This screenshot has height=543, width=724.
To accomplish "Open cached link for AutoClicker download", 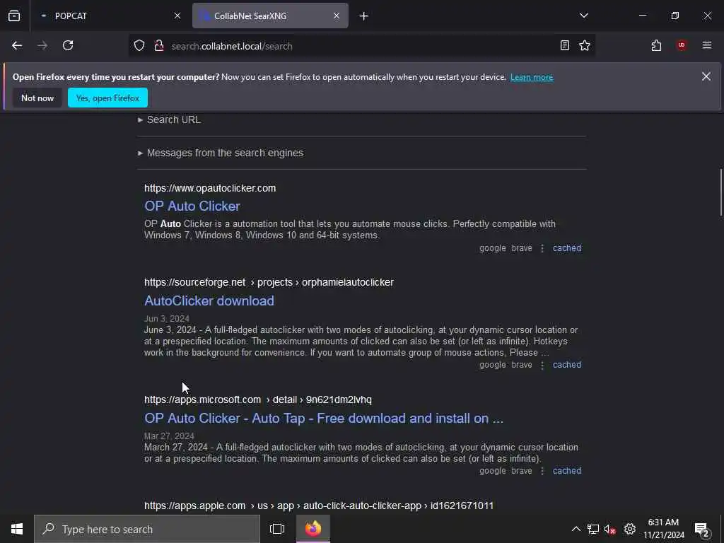I will pyautogui.click(x=567, y=365).
